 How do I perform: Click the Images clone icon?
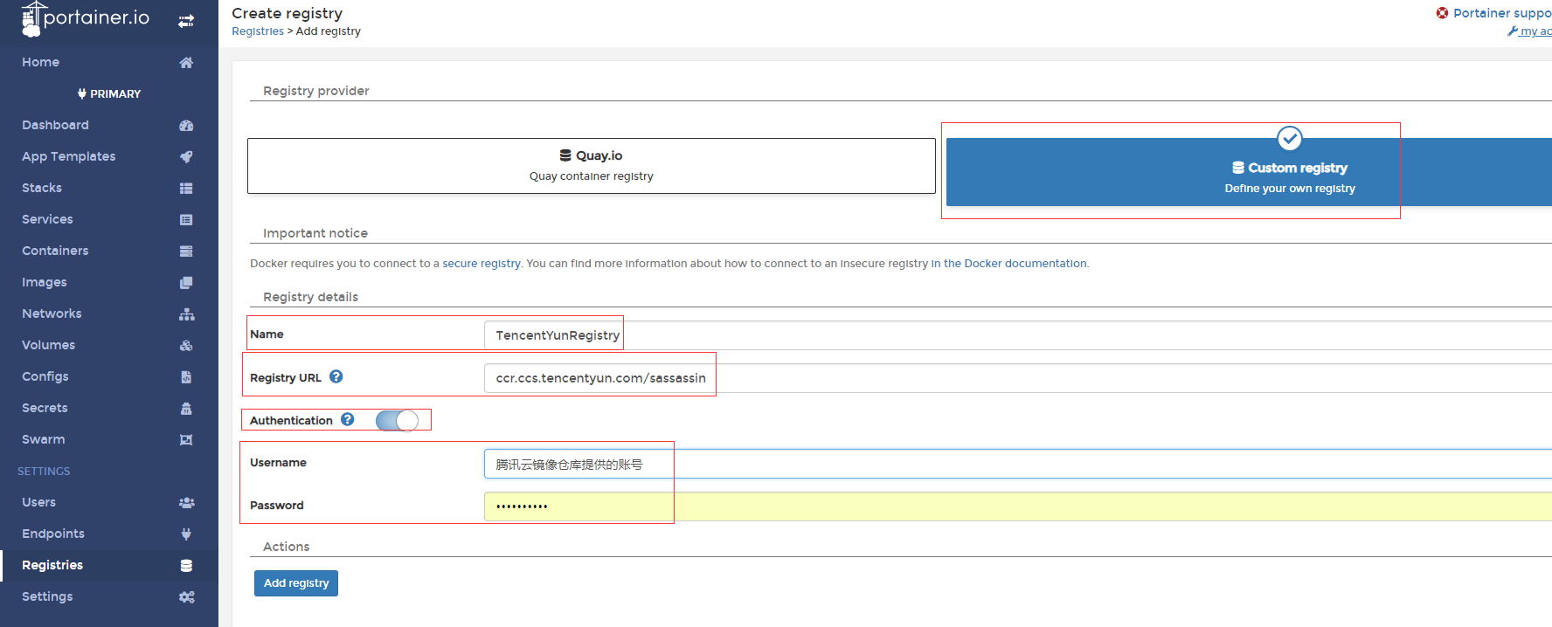point(186,283)
